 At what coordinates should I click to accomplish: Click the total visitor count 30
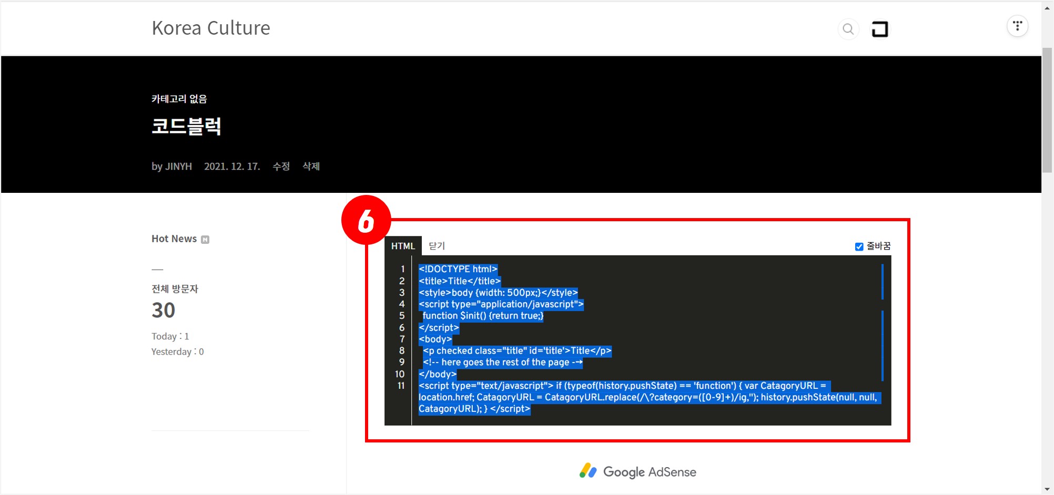(164, 310)
